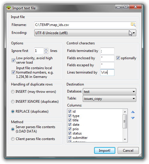Click the Cancel button

(128, 150)
